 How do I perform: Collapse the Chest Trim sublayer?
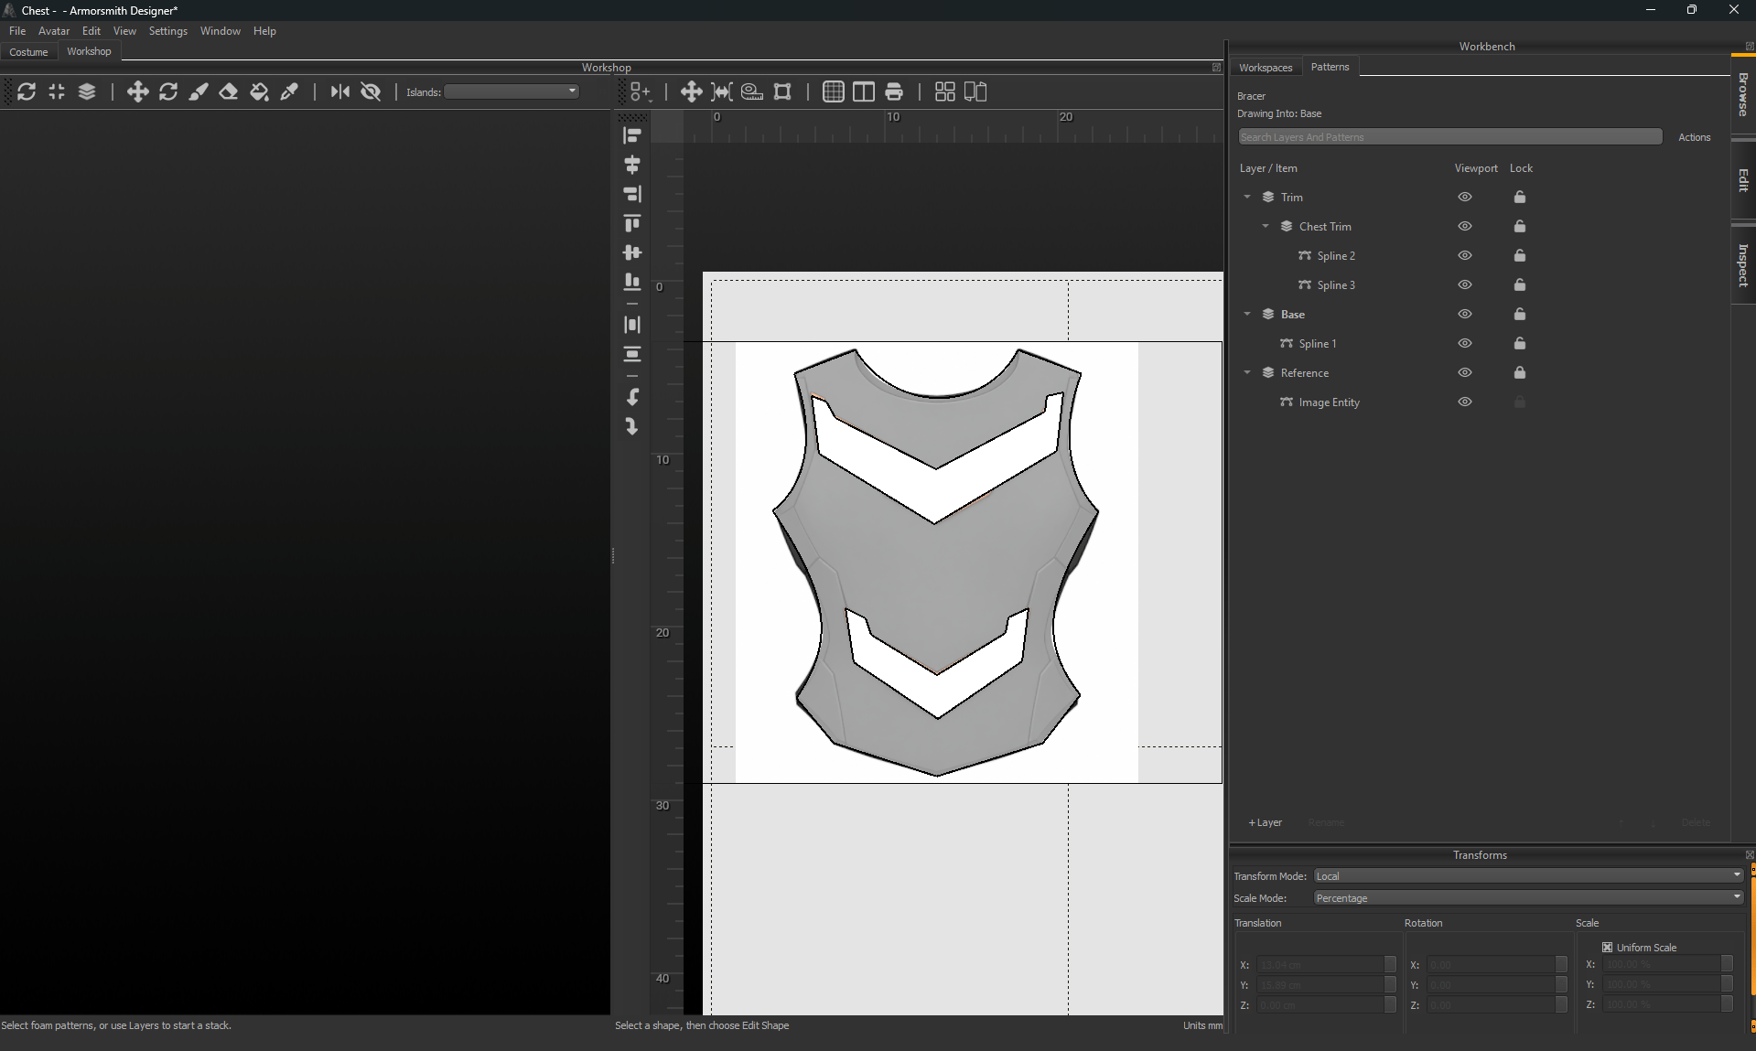pyautogui.click(x=1266, y=227)
